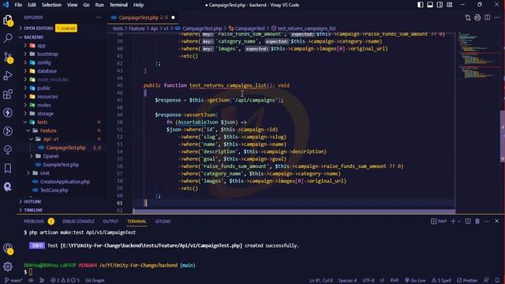Screen dimensions: 505x284
Task: Click Explorer panel more actions ellipsis
Action: (98, 17)
